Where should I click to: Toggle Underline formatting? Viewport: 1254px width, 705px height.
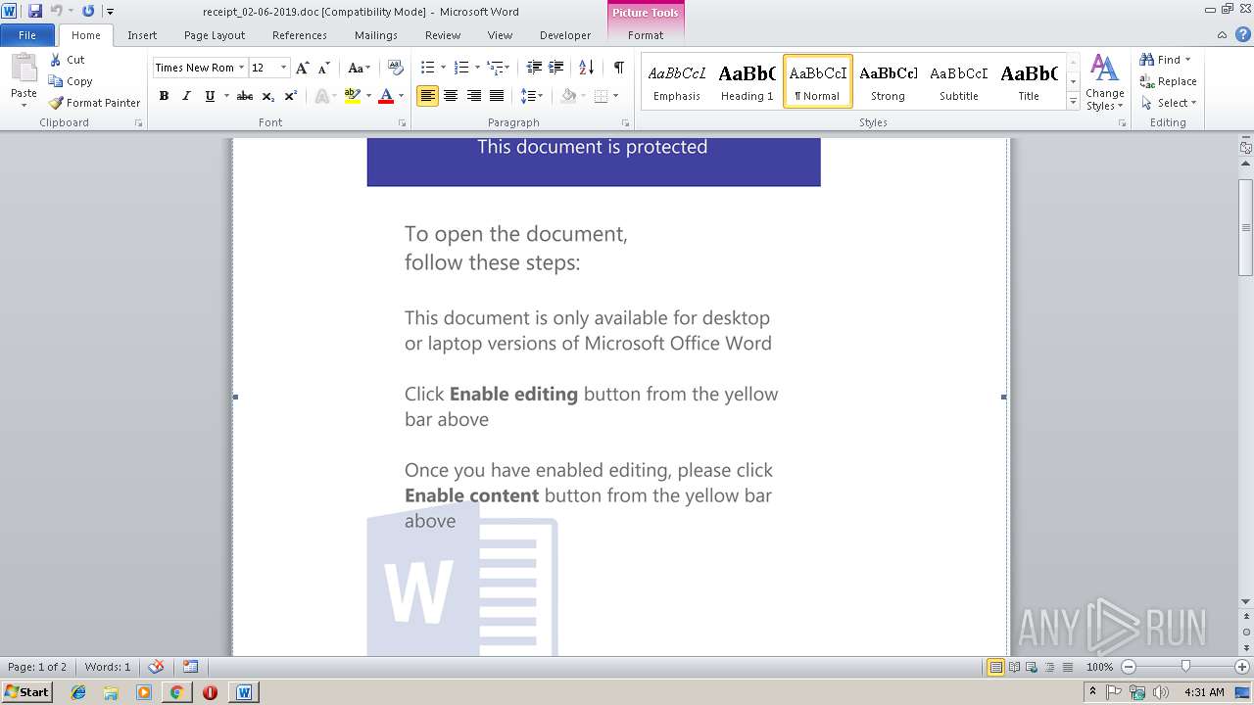click(x=210, y=96)
